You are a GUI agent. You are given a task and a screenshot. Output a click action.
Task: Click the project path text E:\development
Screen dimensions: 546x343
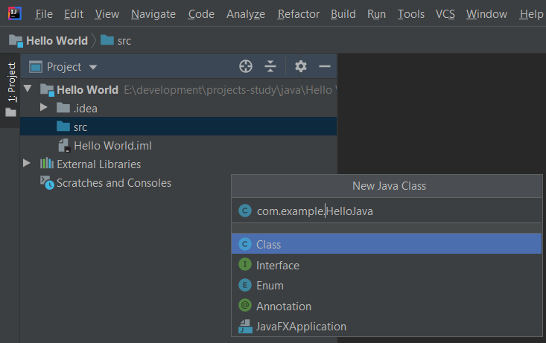pyautogui.click(x=230, y=90)
